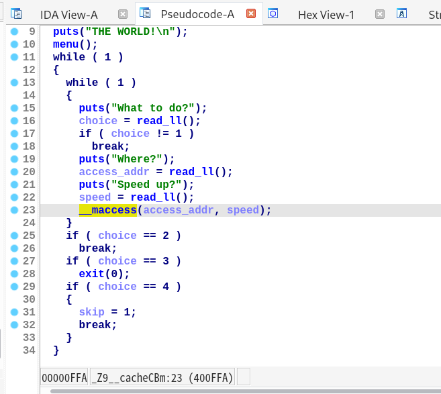Switch to the IDA View-A tab
The height and width of the screenshot is (394, 441).
[68, 14]
